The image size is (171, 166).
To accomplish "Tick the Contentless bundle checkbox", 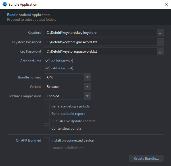I will [47, 128].
